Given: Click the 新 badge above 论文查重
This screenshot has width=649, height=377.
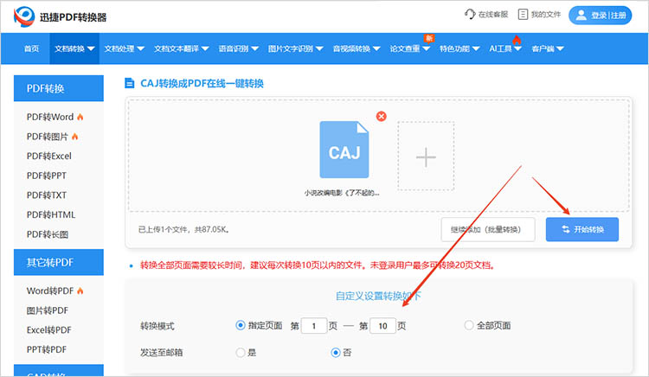Looking at the screenshot, I should 429,38.
